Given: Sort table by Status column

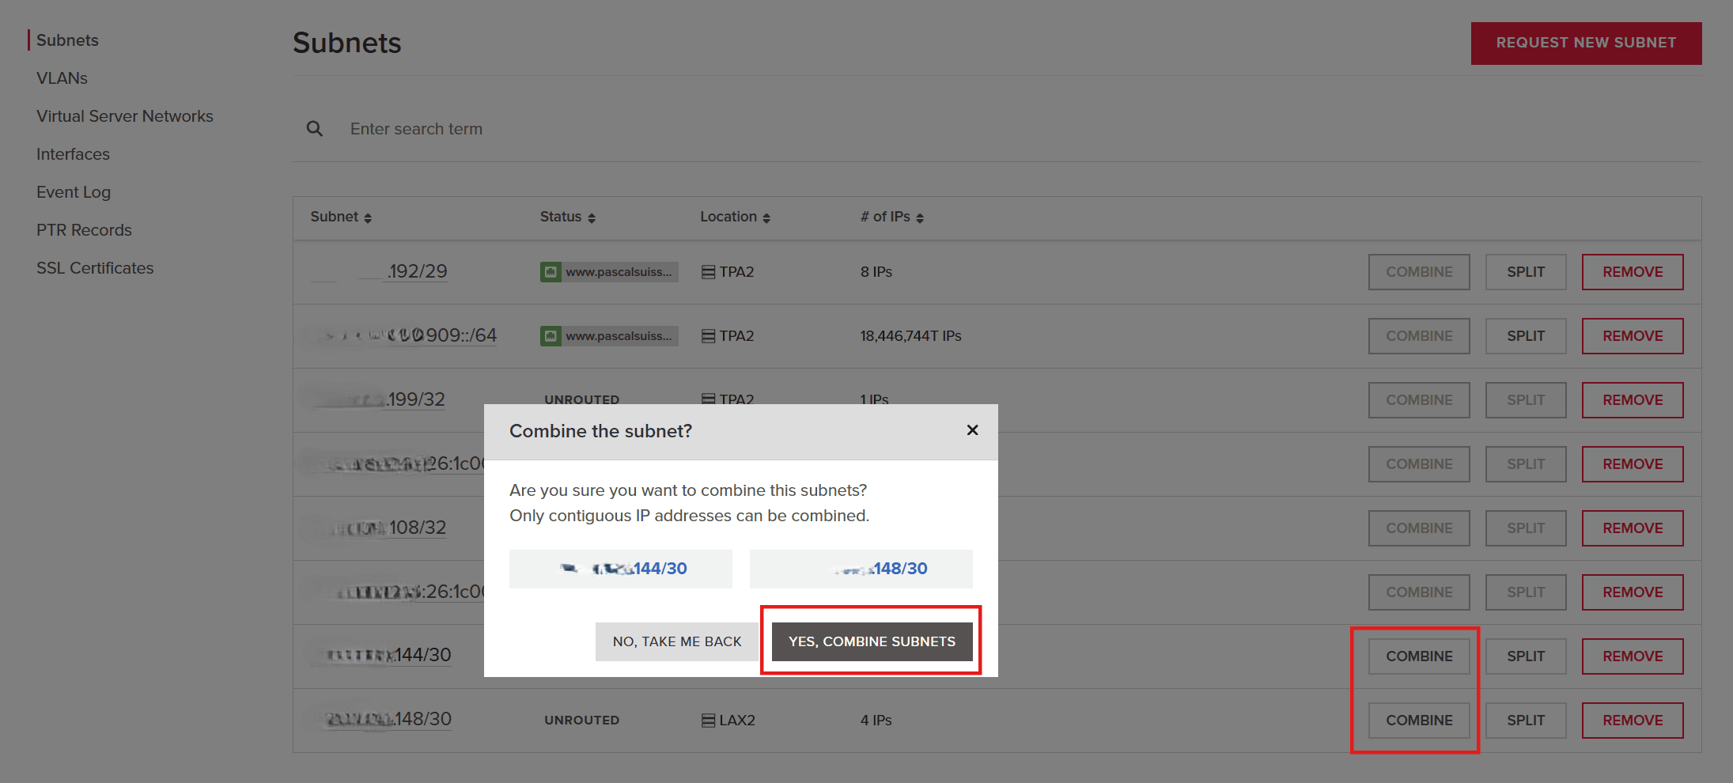Looking at the screenshot, I should (567, 217).
